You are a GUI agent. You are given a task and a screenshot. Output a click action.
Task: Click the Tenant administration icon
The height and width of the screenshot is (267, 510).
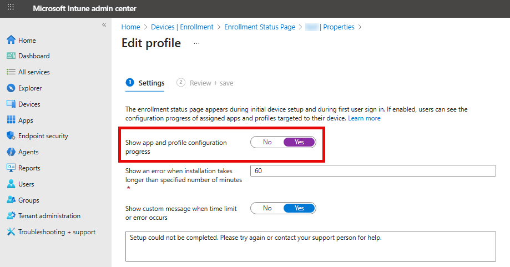(11, 215)
